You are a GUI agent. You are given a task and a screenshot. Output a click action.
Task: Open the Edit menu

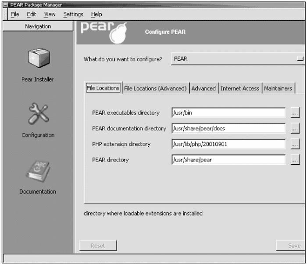pos(32,15)
